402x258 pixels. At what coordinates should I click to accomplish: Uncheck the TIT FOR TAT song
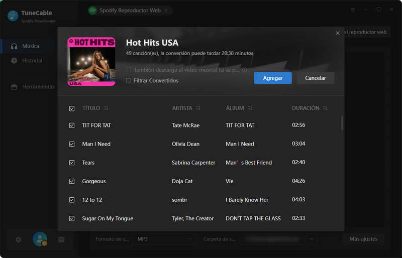[x=72, y=125]
